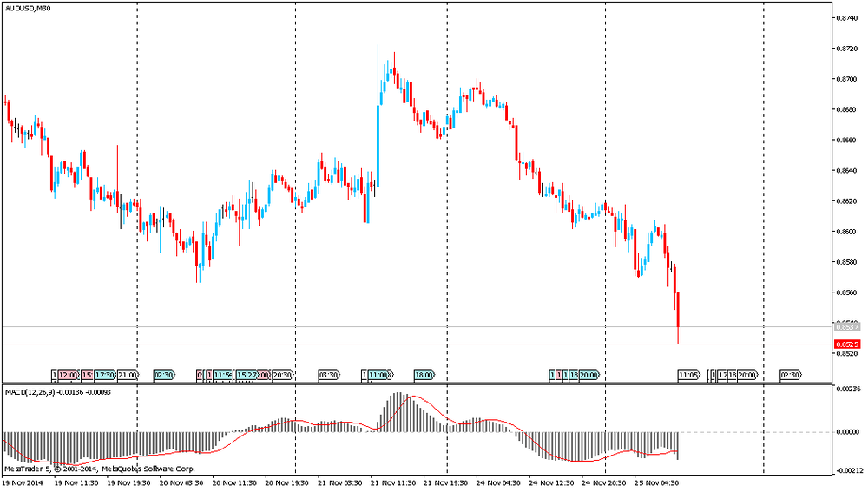Click the cyan 20:00 event flag

point(589,375)
